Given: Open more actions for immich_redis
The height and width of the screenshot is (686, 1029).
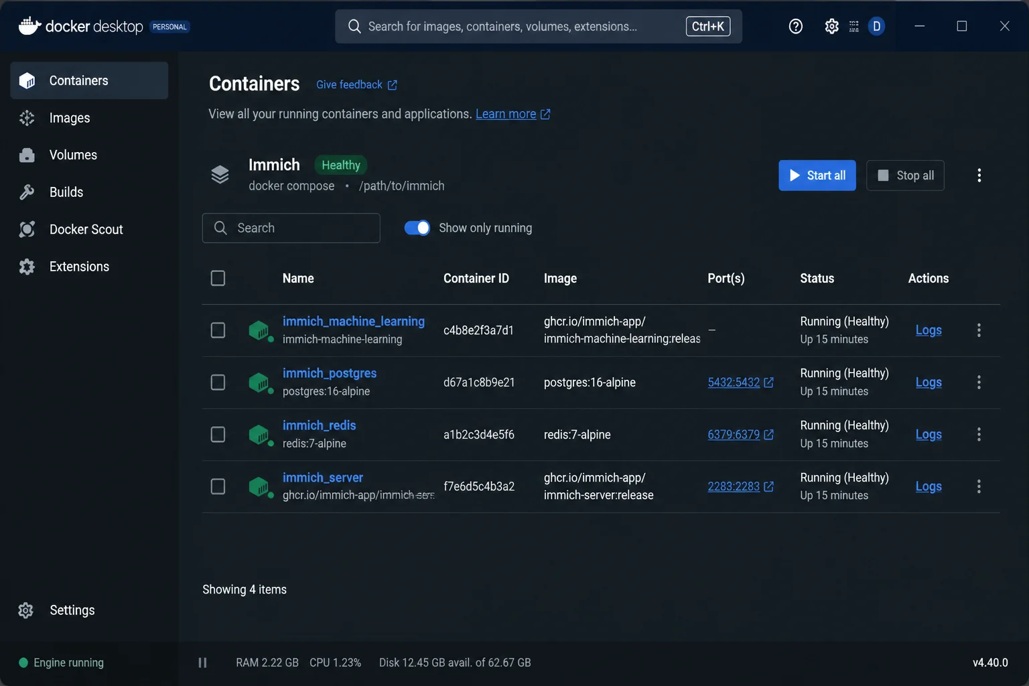Looking at the screenshot, I should point(979,435).
